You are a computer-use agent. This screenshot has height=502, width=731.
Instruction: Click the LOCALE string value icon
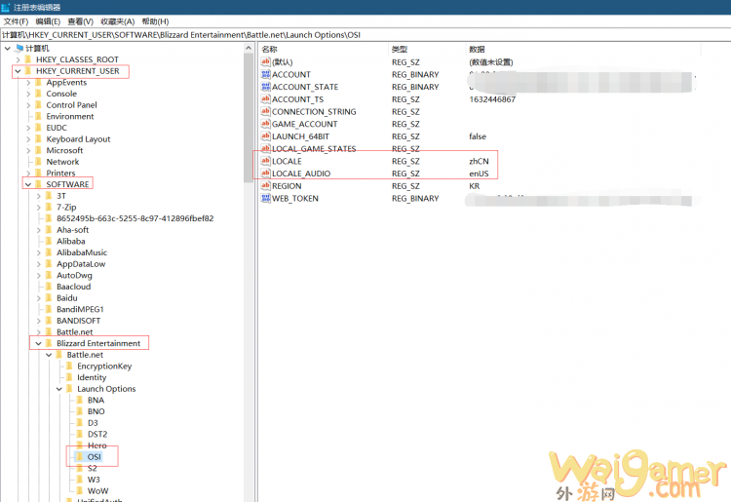tap(266, 161)
